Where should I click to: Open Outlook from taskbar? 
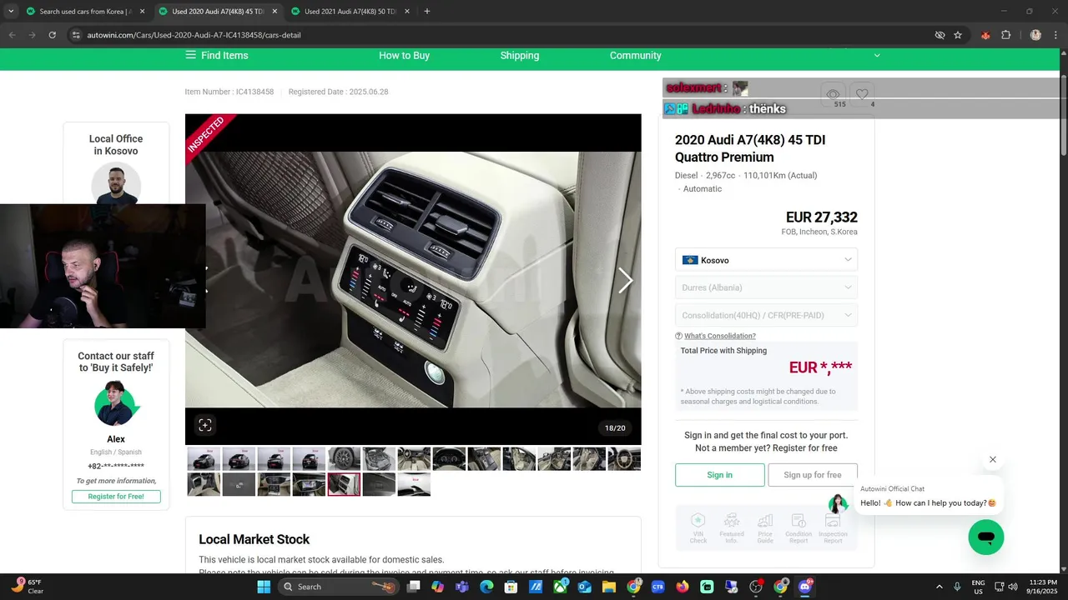point(584,587)
